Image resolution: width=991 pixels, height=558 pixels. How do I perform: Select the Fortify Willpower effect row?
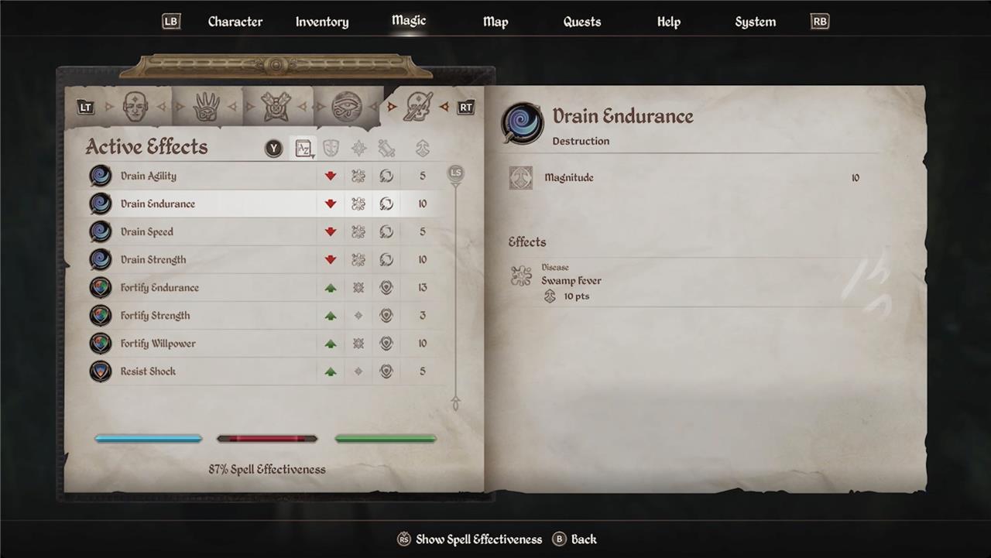(x=261, y=343)
